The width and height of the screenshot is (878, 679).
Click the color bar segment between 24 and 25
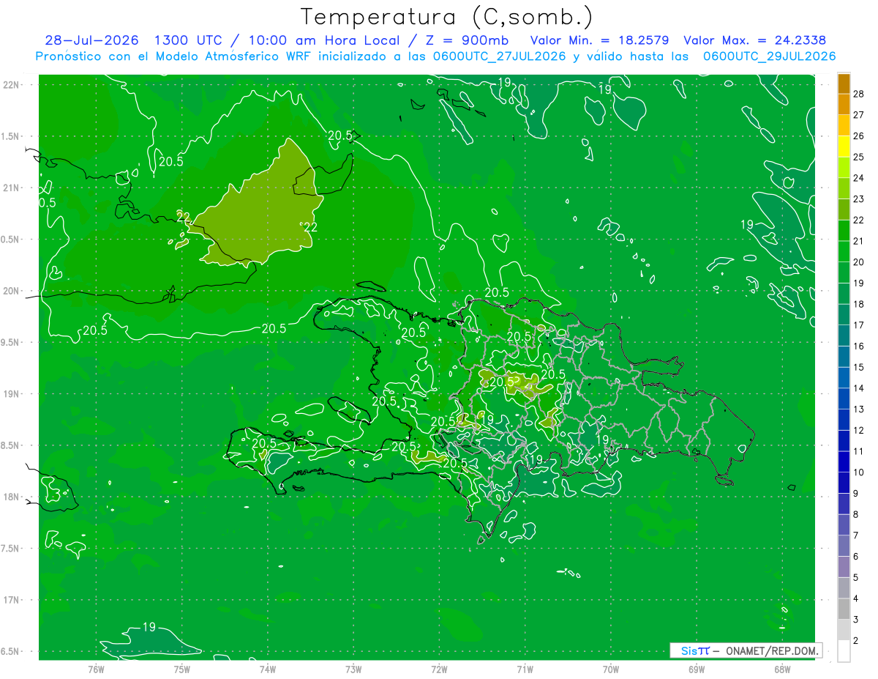tap(844, 168)
